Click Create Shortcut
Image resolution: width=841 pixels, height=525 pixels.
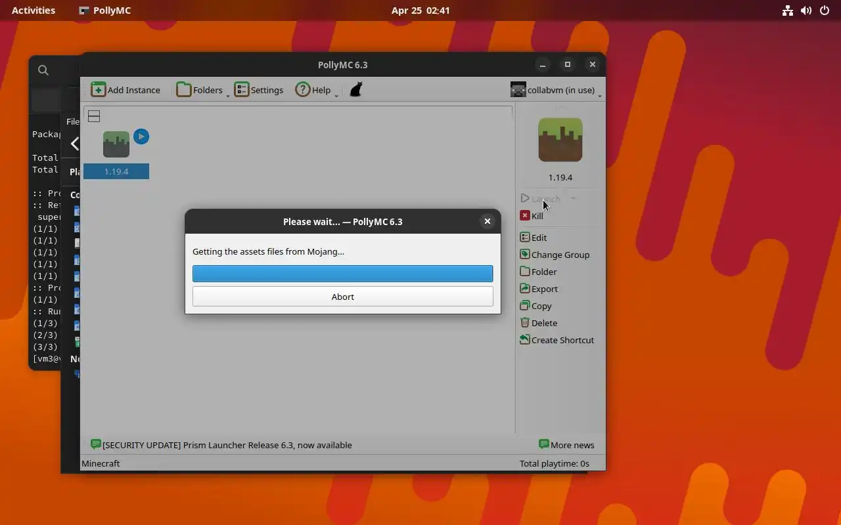[557, 340]
